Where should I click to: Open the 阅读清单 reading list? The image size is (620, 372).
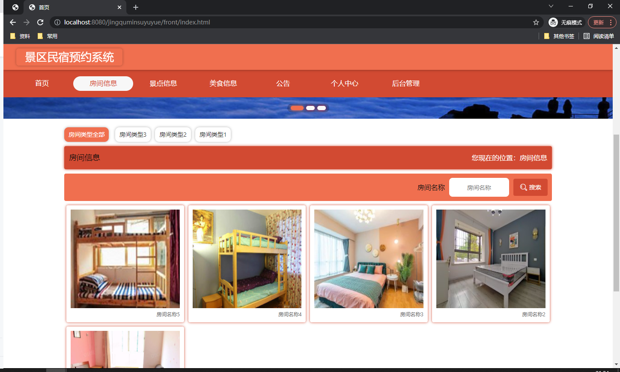point(599,36)
